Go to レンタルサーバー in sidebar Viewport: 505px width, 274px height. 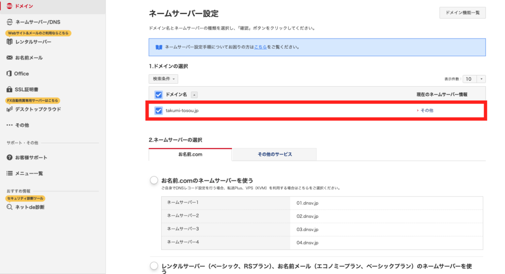pyautogui.click(x=33, y=42)
